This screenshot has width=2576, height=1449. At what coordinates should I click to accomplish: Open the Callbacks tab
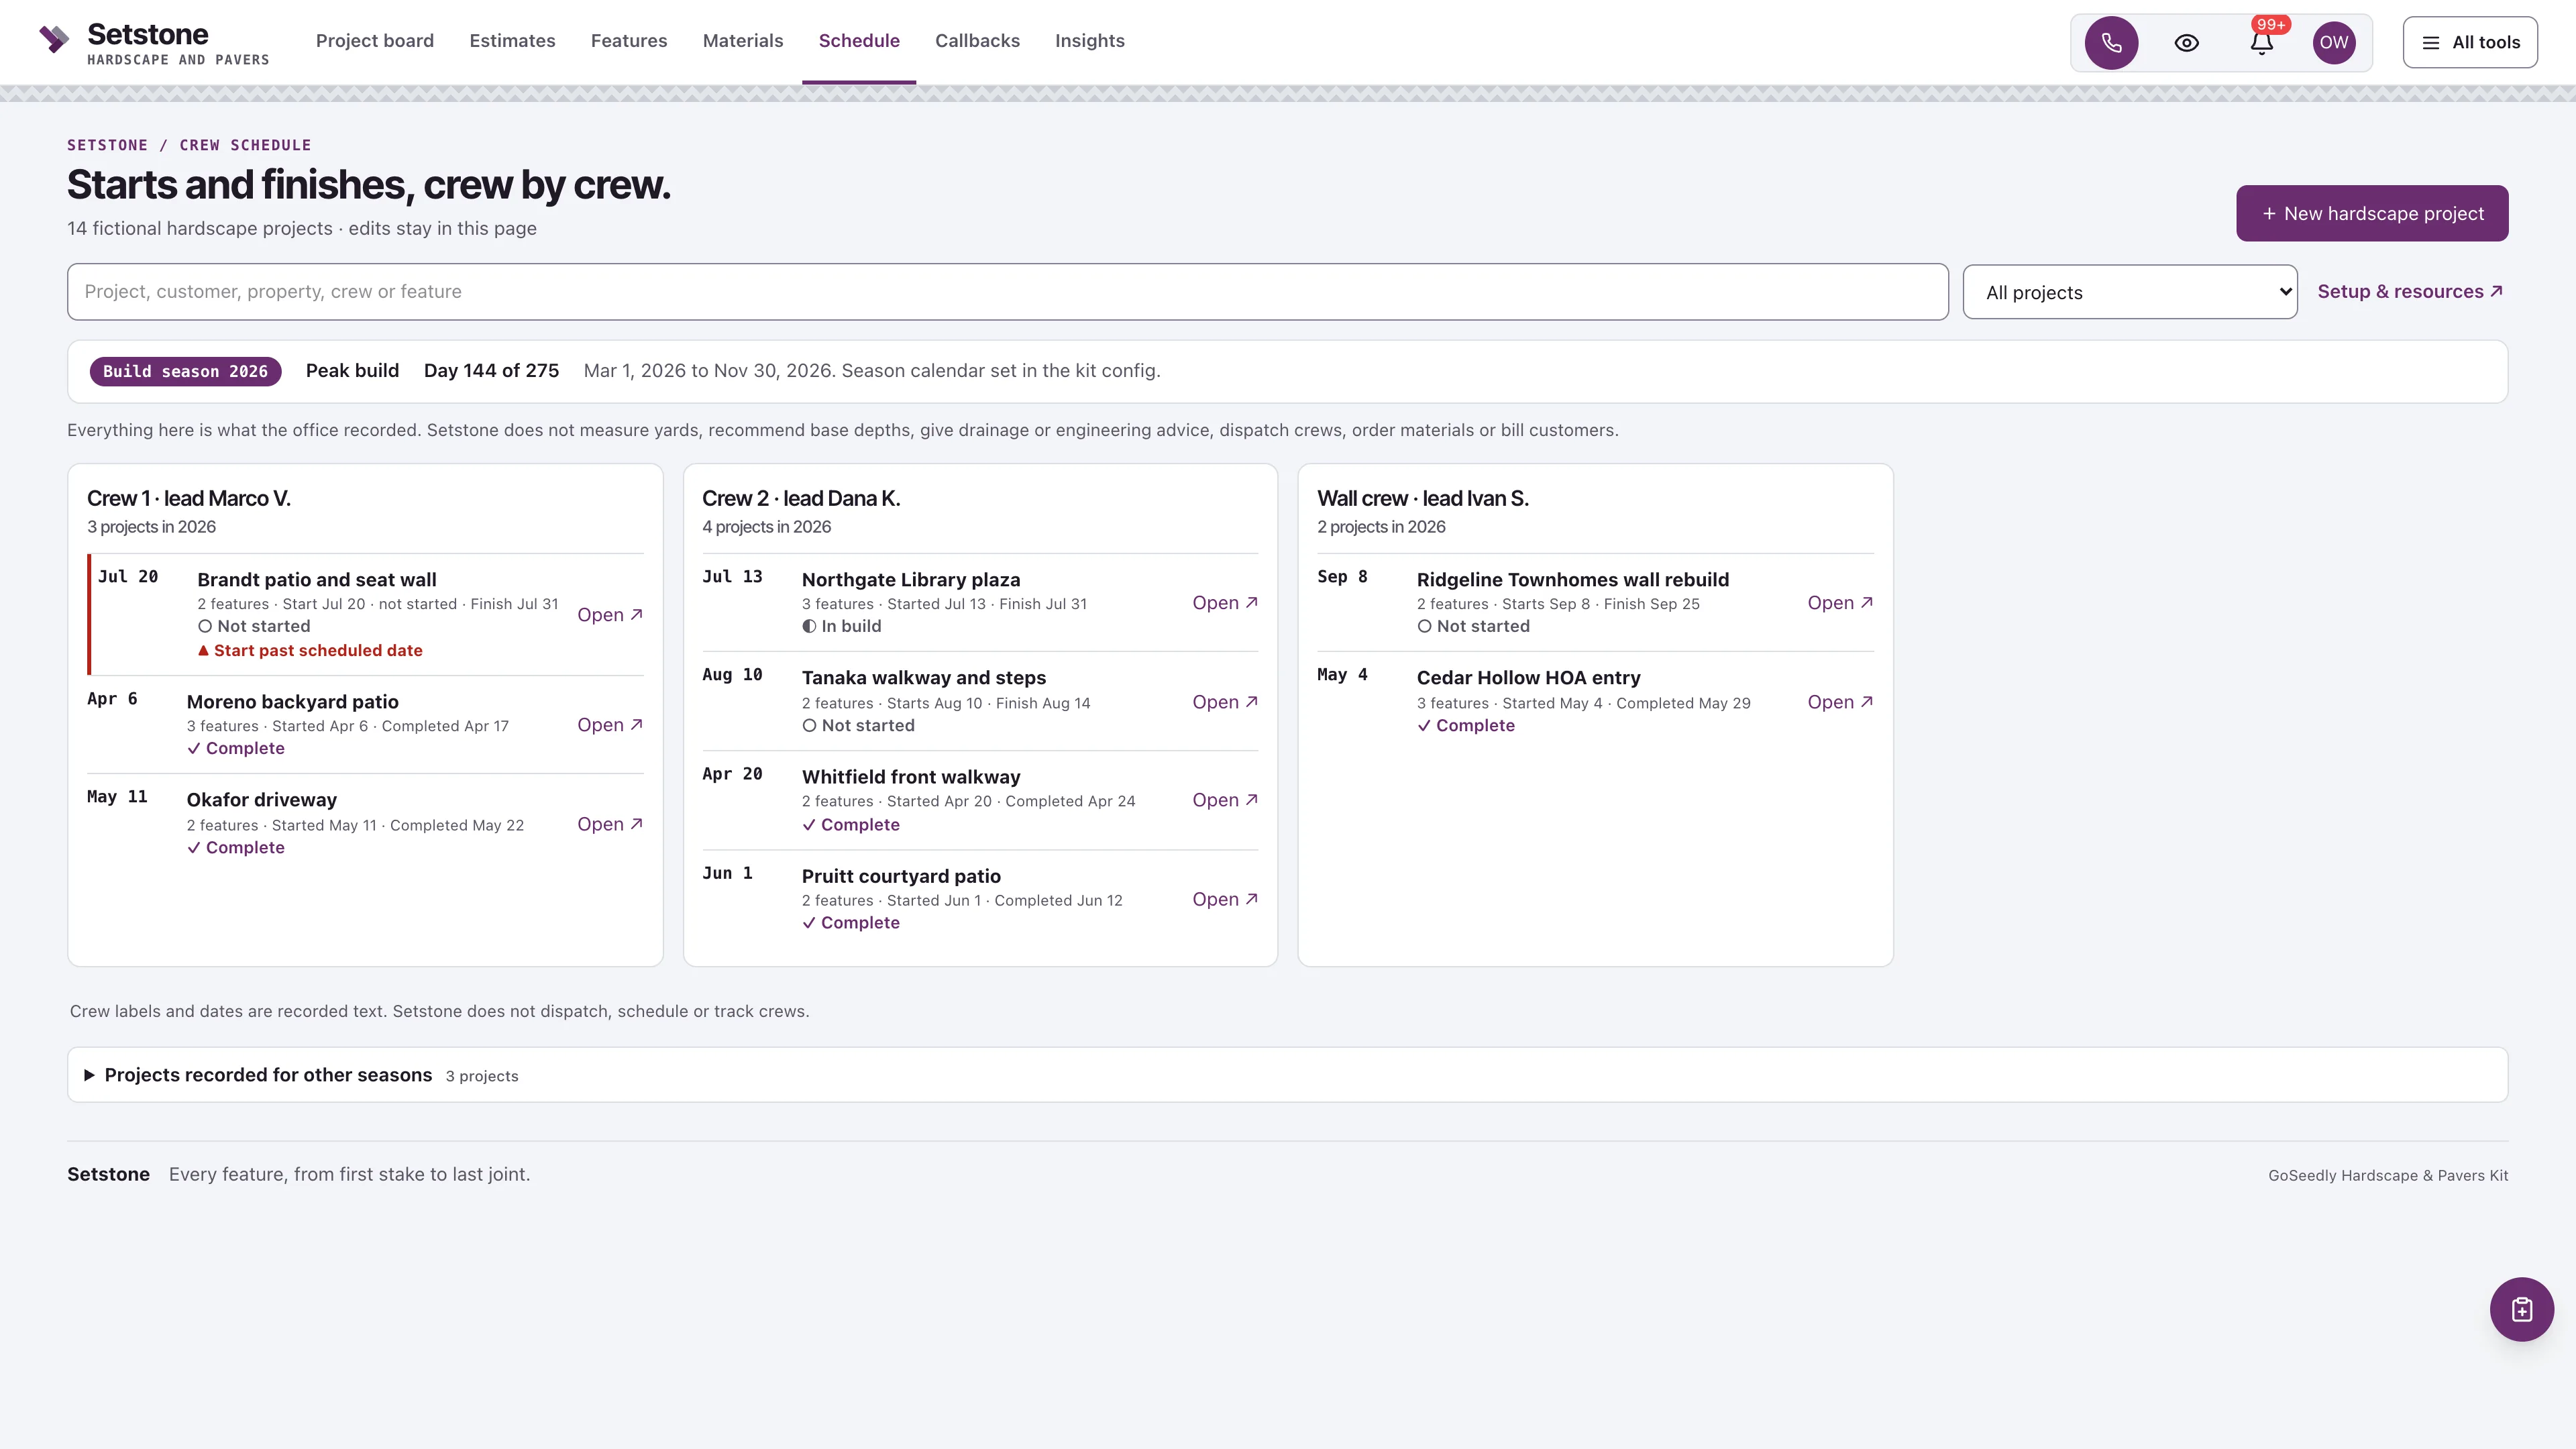click(x=977, y=41)
